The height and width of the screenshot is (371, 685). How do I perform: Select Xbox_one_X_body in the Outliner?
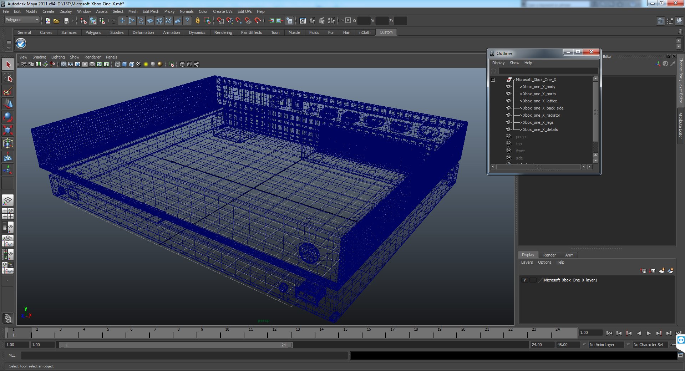[539, 87]
